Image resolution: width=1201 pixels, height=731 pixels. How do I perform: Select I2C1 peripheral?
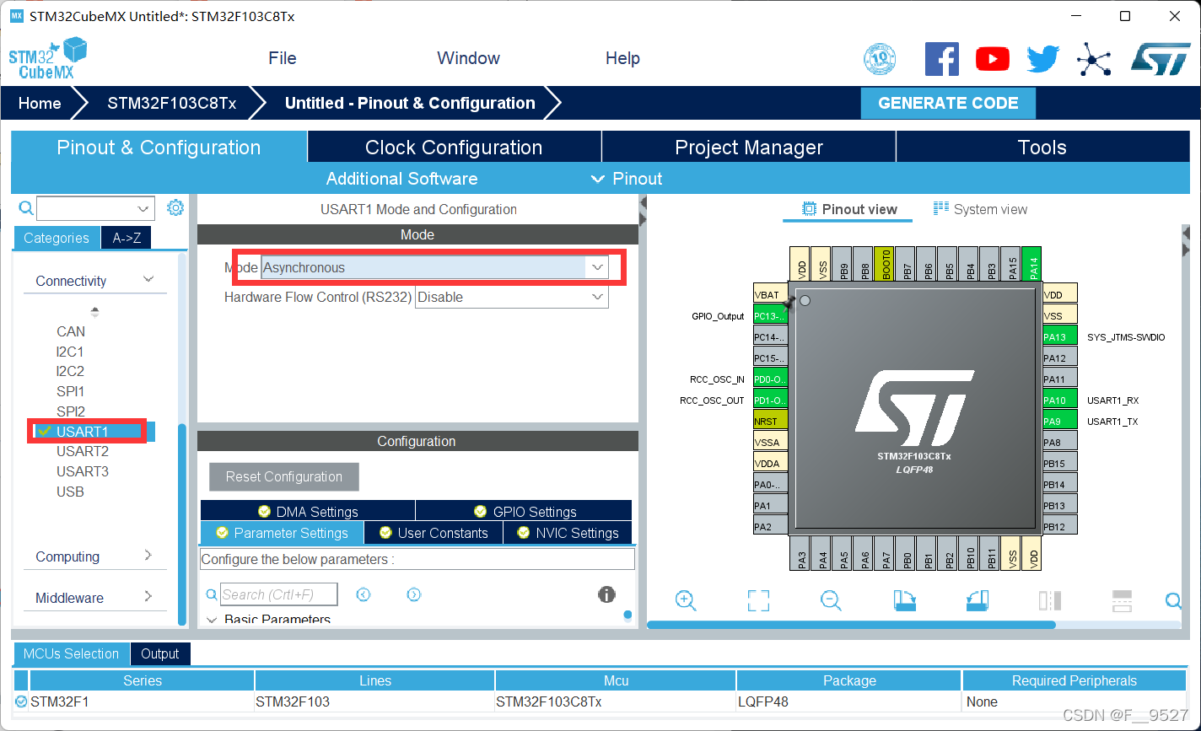coord(70,352)
